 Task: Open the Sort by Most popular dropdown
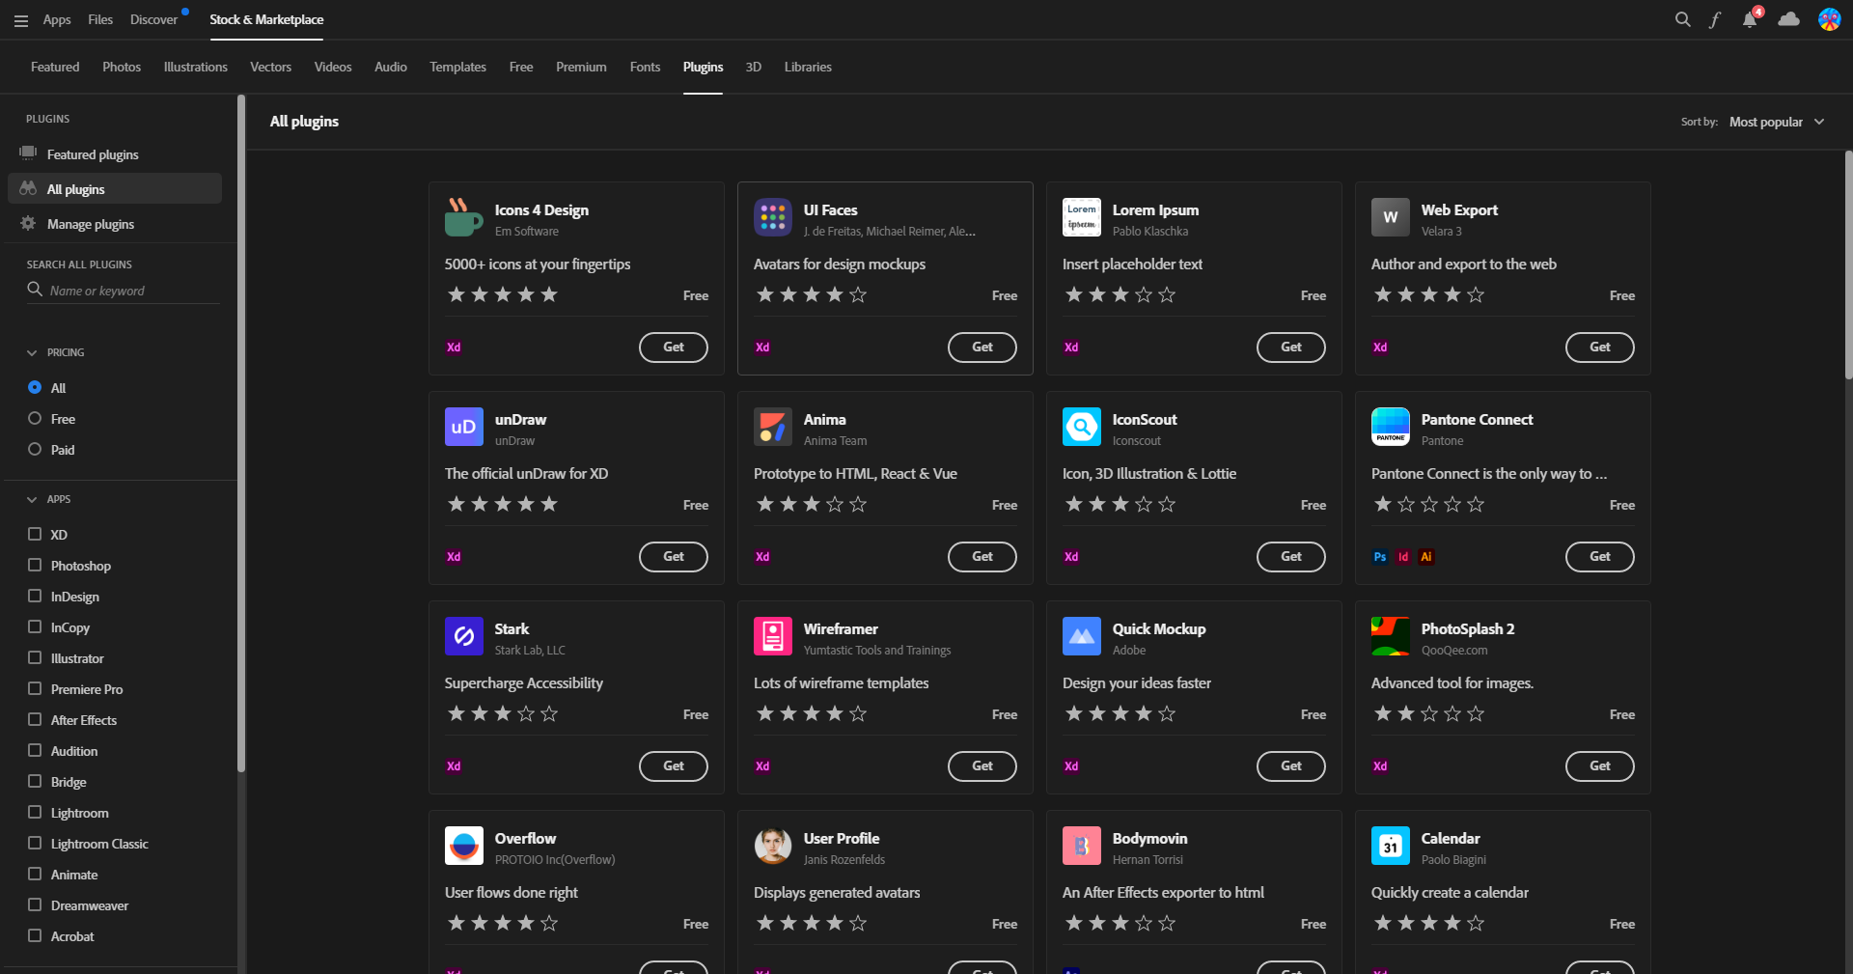click(1776, 122)
